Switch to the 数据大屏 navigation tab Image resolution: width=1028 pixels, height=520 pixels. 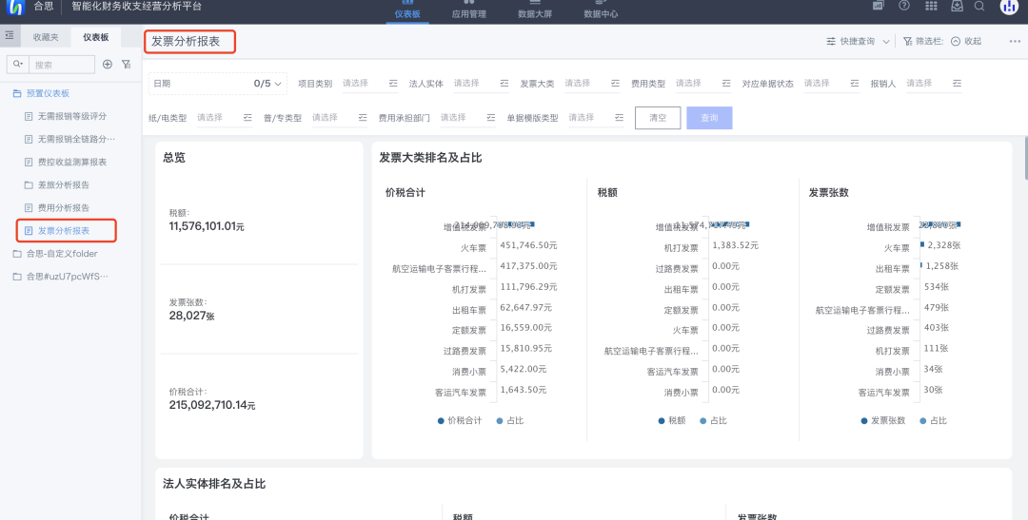point(534,11)
